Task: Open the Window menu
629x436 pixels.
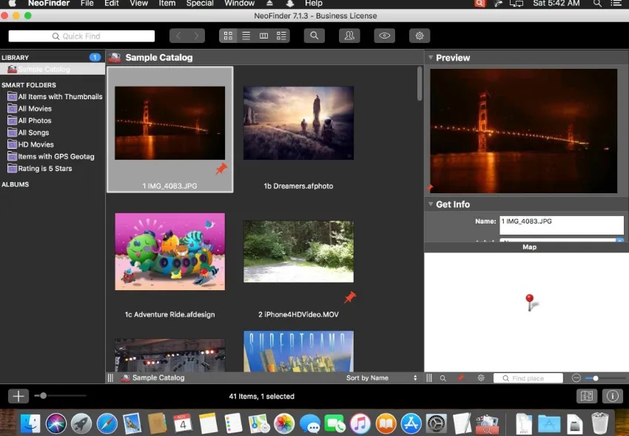Action: [x=240, y=4]
